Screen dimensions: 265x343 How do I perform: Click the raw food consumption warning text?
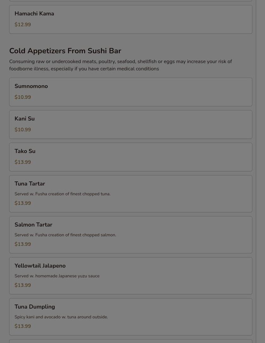121,65
